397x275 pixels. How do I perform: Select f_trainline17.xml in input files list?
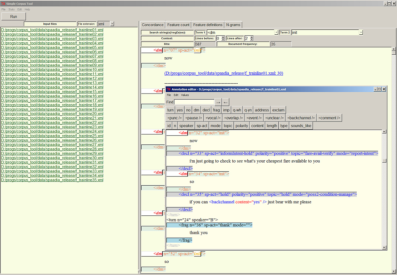pyautogui.click(x=52, y=101)
